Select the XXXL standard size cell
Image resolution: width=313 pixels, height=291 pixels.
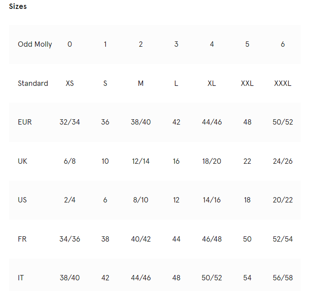[x=283, y=83]
